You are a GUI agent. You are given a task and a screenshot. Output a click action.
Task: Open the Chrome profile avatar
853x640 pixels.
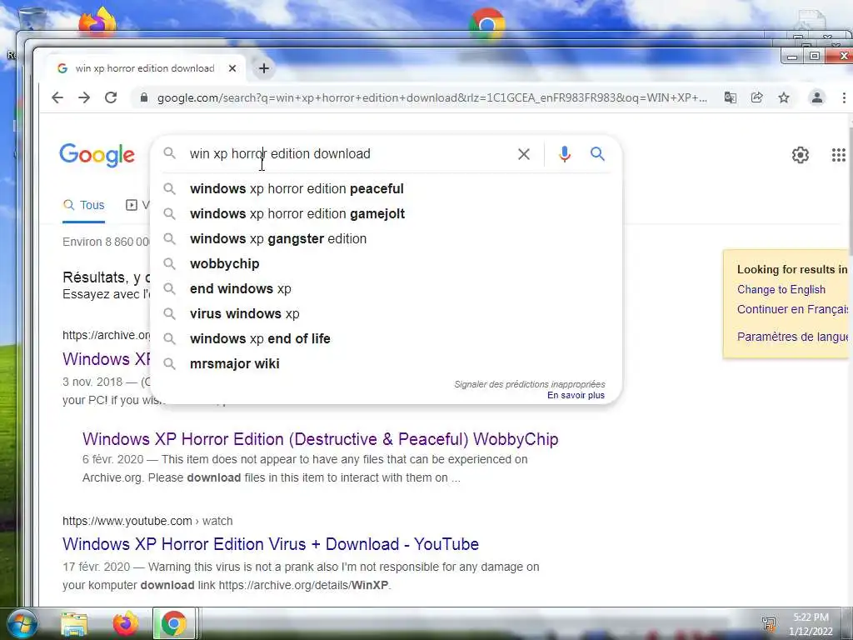[816, 98]
